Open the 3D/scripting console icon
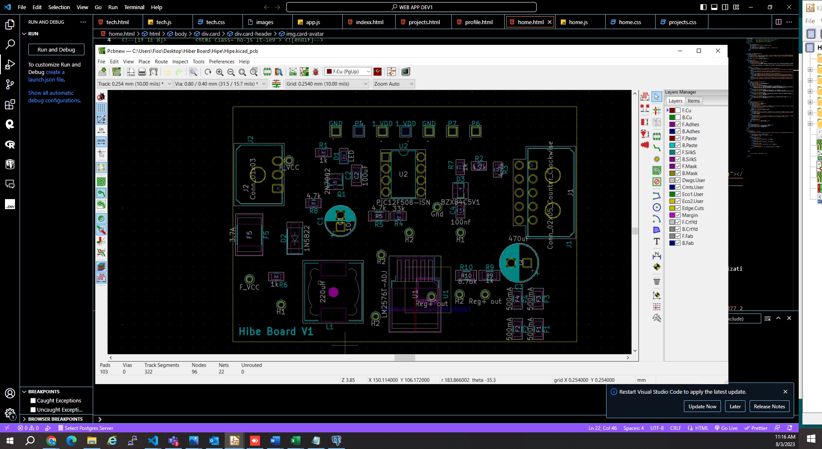This screenshot has height=449, width=822. tap(406, 72)
